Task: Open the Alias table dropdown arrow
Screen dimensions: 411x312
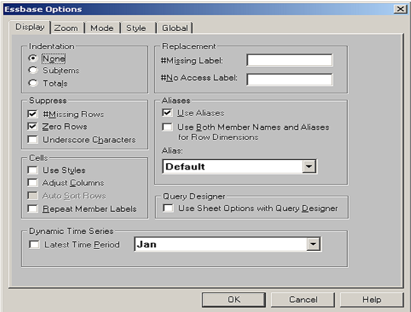Action: tap(309, 166)
